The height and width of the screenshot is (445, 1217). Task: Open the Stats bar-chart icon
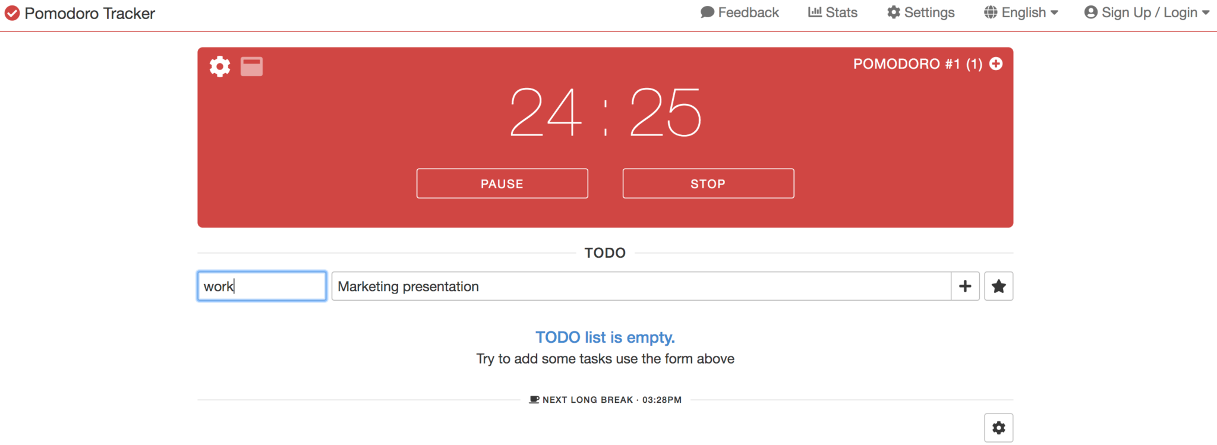click(815, 12)
